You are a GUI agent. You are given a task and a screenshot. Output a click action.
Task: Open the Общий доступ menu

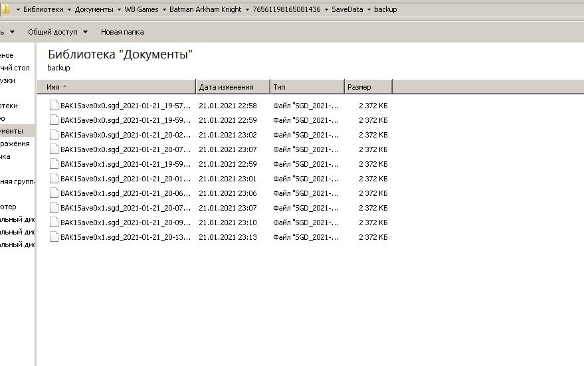pyautogui.click(x=58, y=32)
